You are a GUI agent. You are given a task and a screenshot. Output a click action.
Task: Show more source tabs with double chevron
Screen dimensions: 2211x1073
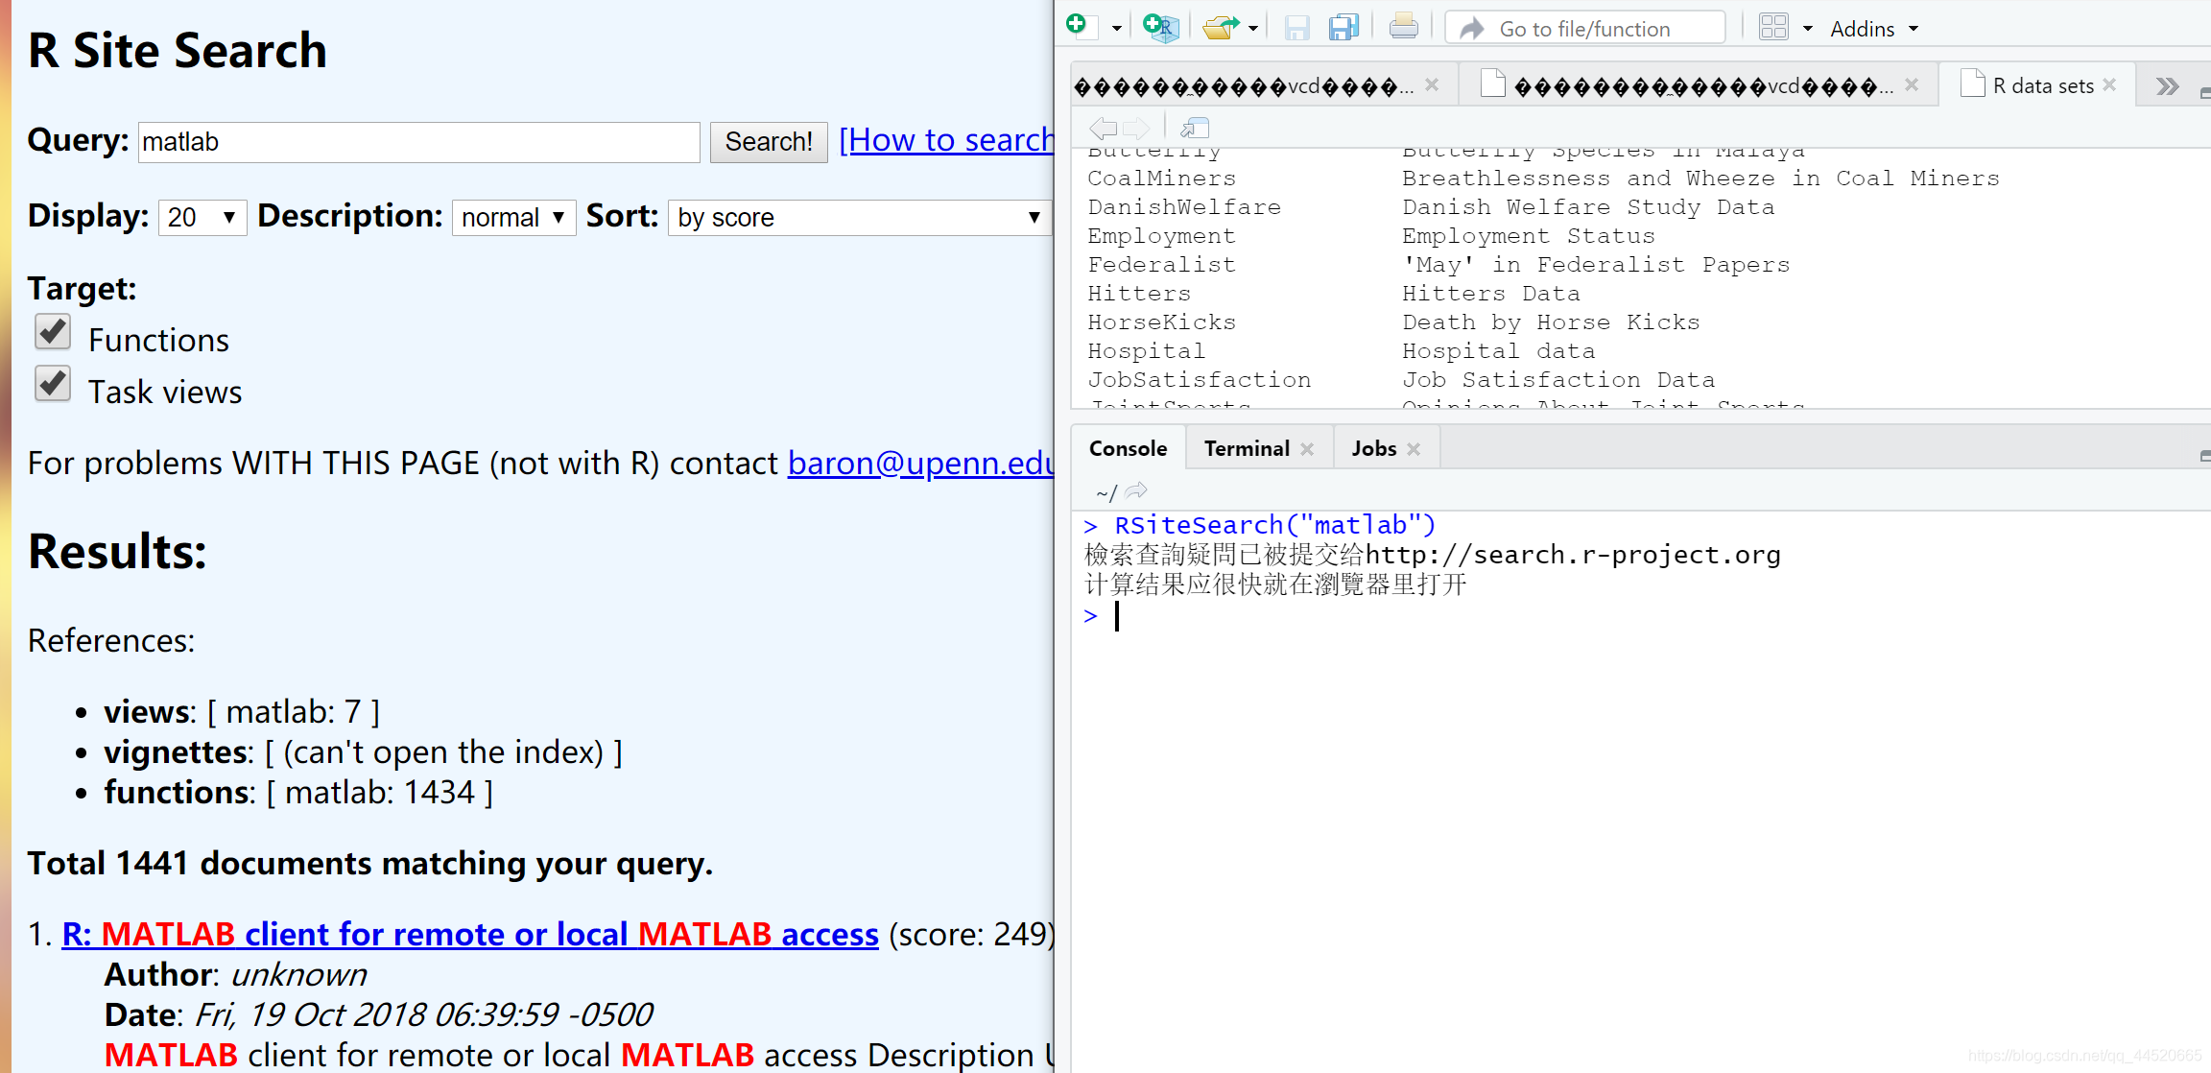pyautogui.click(x=2167, y=86)
